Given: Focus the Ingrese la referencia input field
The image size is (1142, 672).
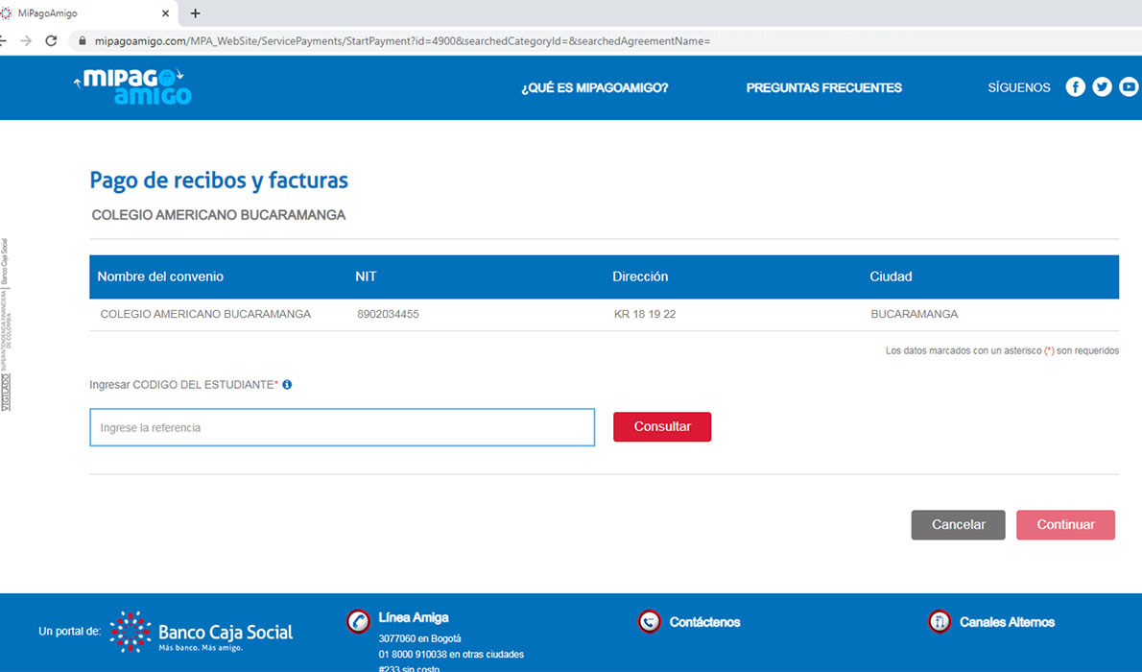Looking at the screenshot, I should 342,427.
